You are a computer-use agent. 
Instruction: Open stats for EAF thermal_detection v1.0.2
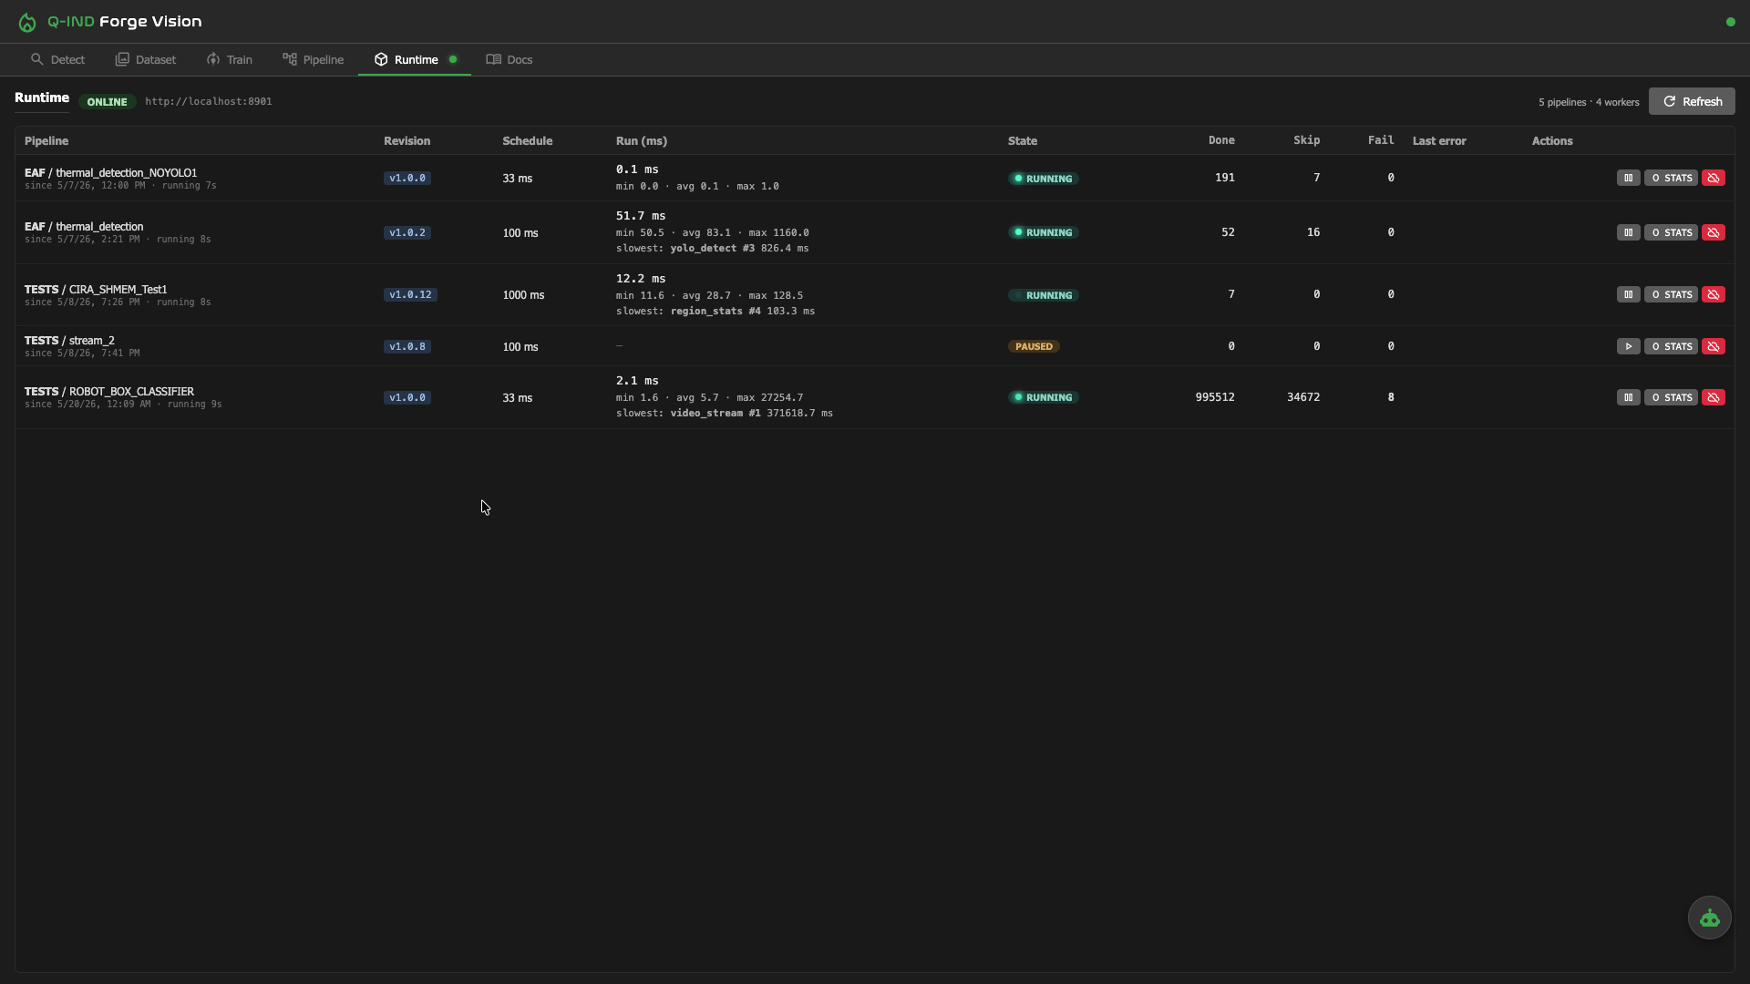(1671, 232)
